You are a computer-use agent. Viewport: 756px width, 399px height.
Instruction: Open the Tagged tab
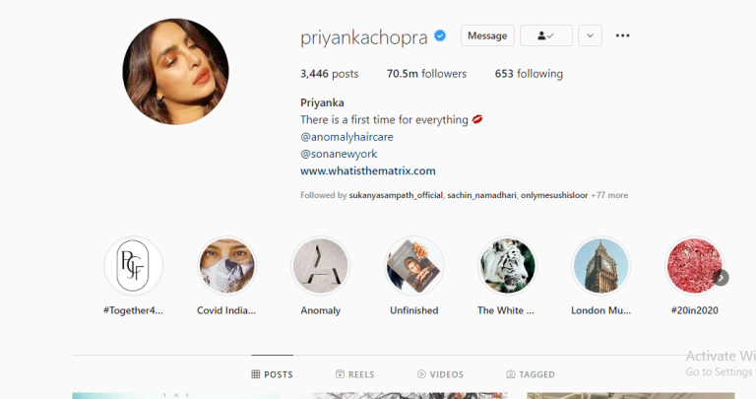(x=531, y=374)
